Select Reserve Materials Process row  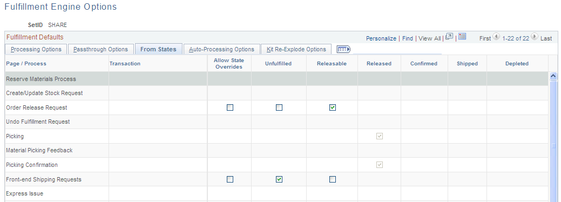click(276, 79)
